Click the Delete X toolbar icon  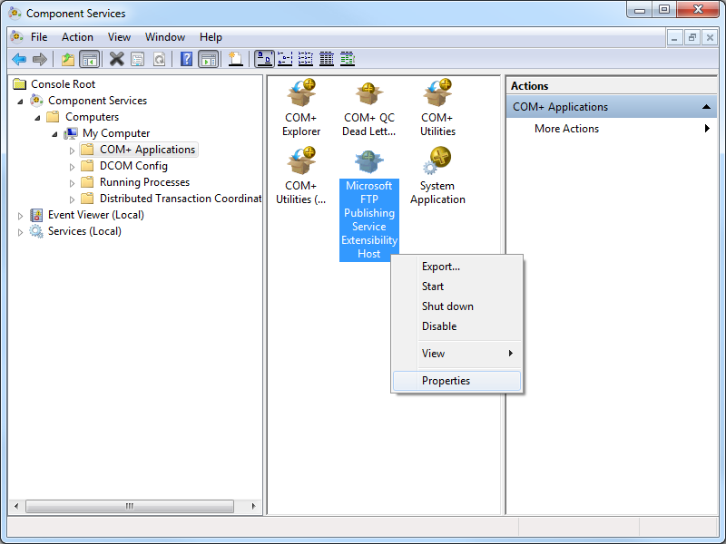pyautogui.click(x=116, y=59)
